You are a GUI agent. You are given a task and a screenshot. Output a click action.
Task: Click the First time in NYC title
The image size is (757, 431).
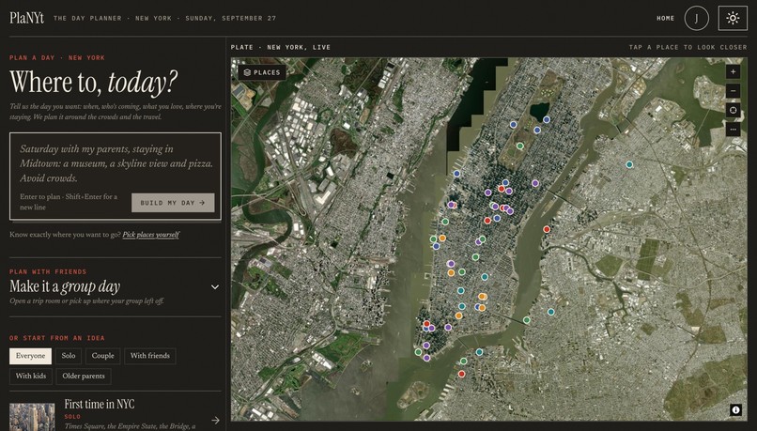[100, 405]
